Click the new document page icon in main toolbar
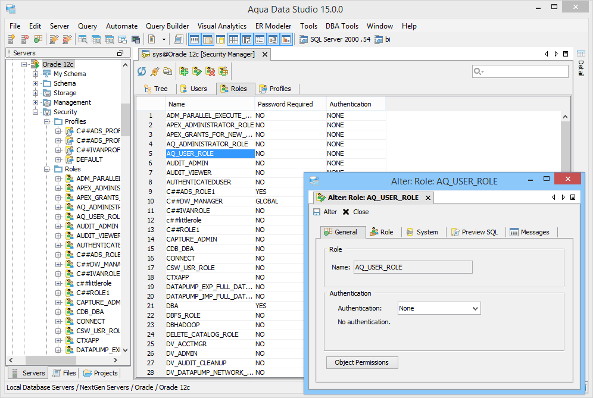The image size is (593, 398). click(x=152, y=39)
